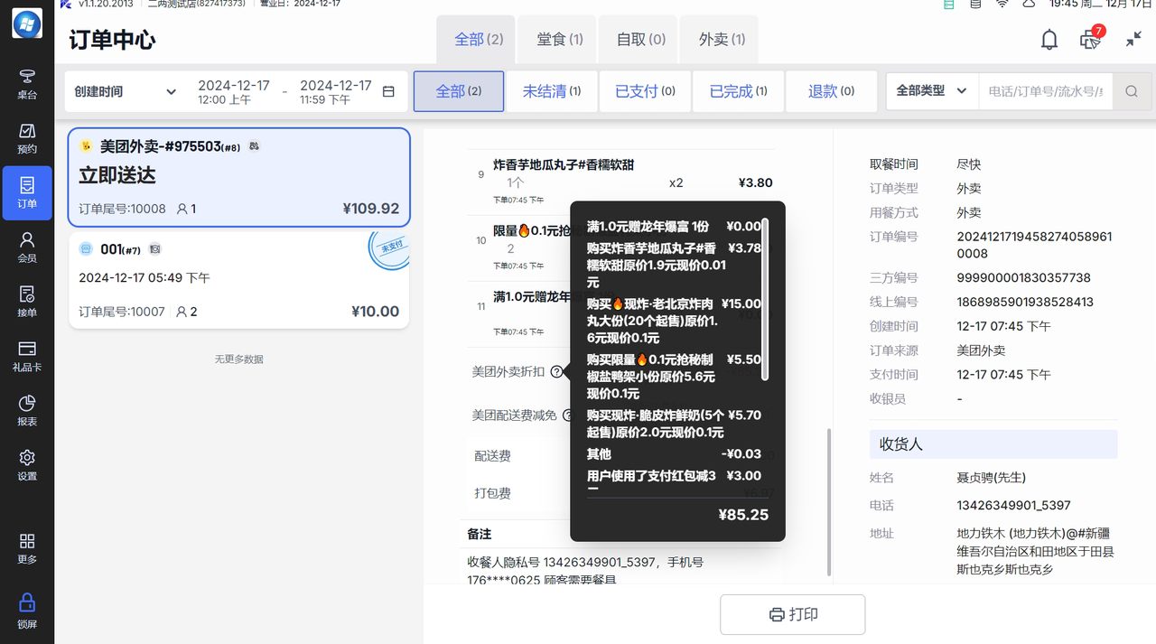
Task: Click the help icon beside 美团配送费减免
Action: (x=568, y=415)
